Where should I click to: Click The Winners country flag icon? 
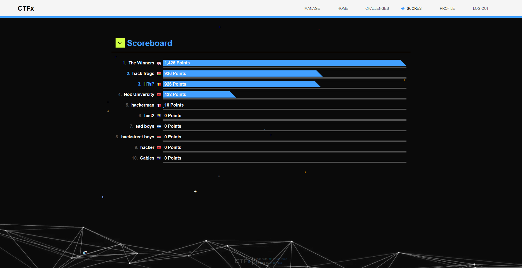click(159, 63)
